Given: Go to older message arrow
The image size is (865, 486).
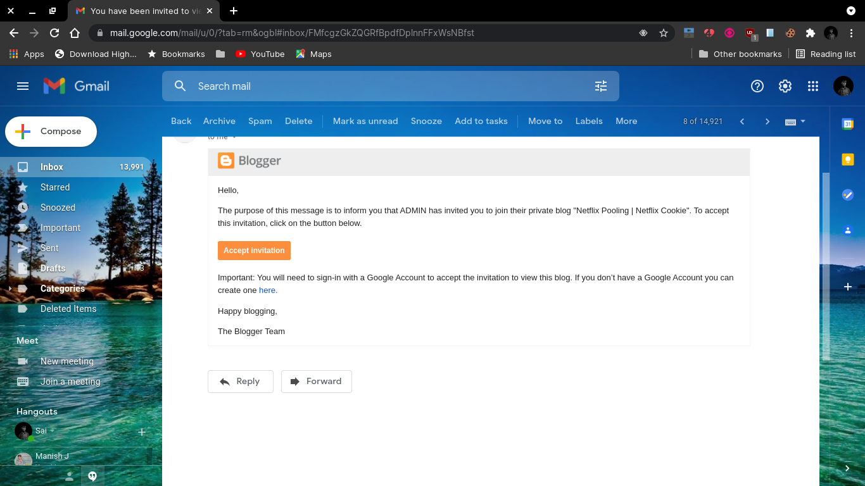Looking at the screenshot, I should point(767,121).
